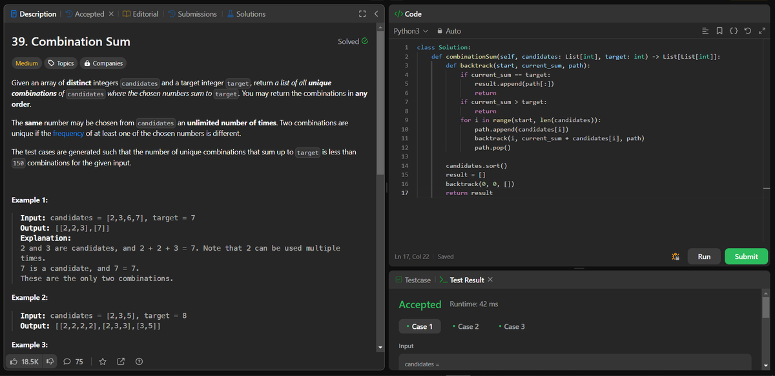This screenshot has width=775, height=376.
Task: Click the 'Example 3:' heading
Action: [30, 345]
